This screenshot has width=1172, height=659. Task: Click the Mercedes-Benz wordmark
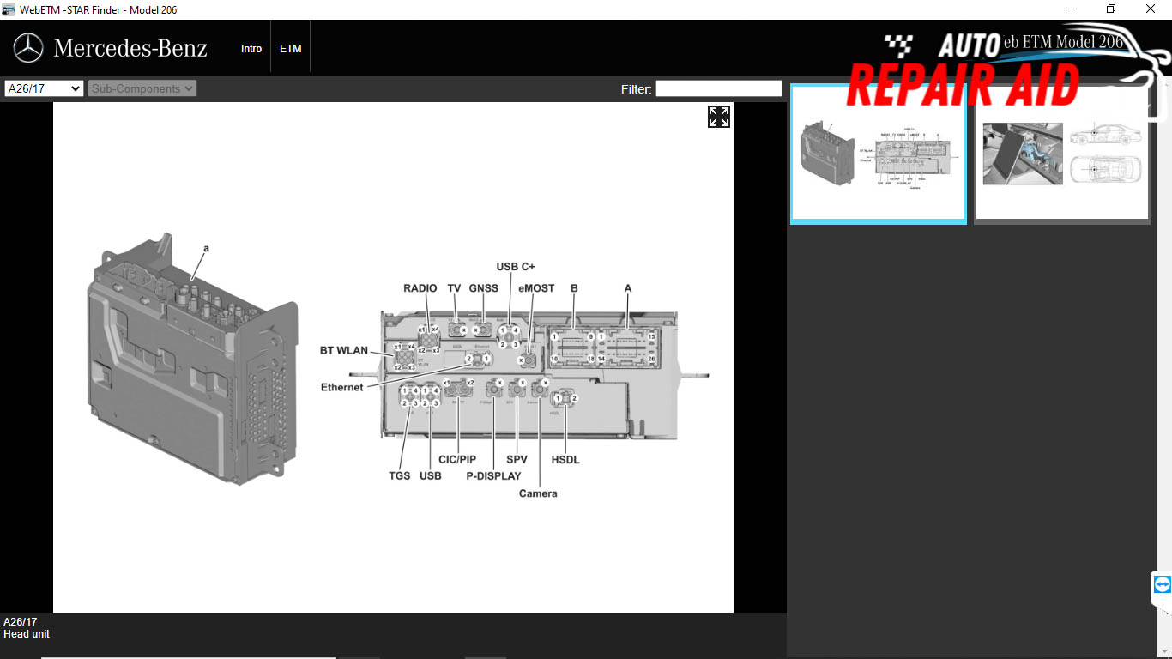pyautogui.click(x=130, y=48)
